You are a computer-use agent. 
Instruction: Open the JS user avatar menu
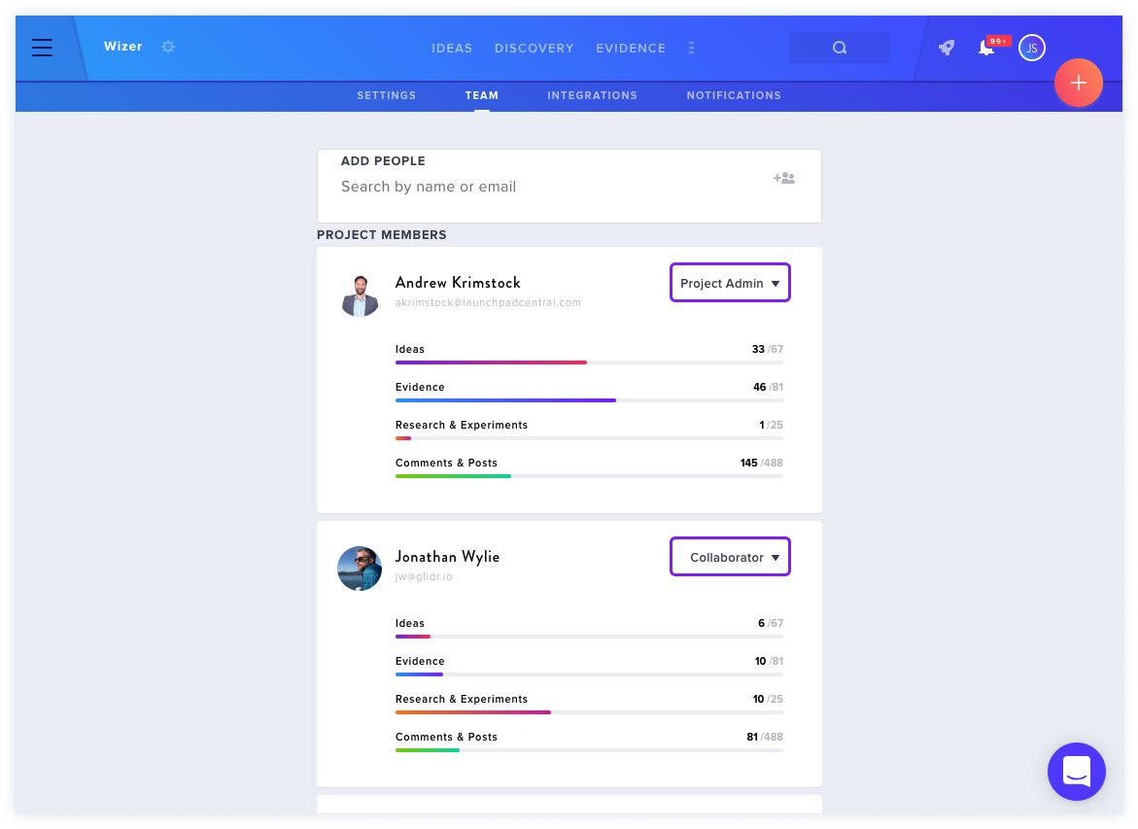[1031, 48]
